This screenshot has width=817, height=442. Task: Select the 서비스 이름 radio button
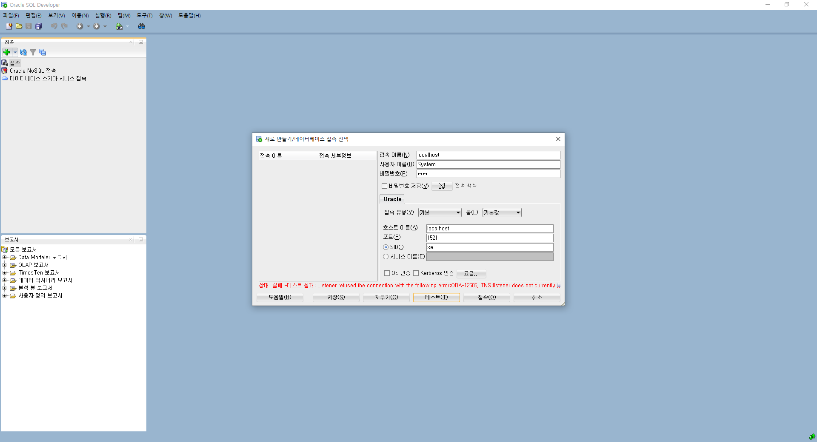386,256
